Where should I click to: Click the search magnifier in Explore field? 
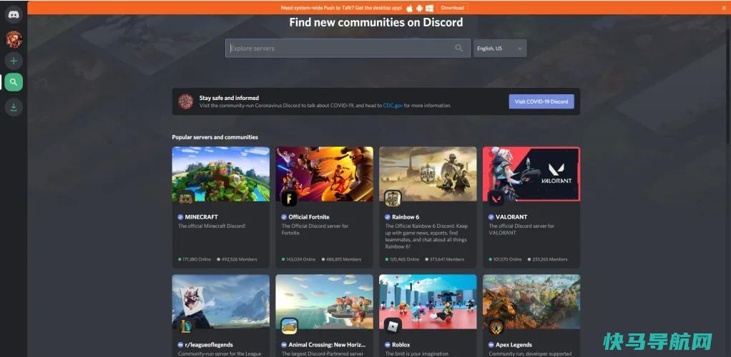tap(458, 48)
